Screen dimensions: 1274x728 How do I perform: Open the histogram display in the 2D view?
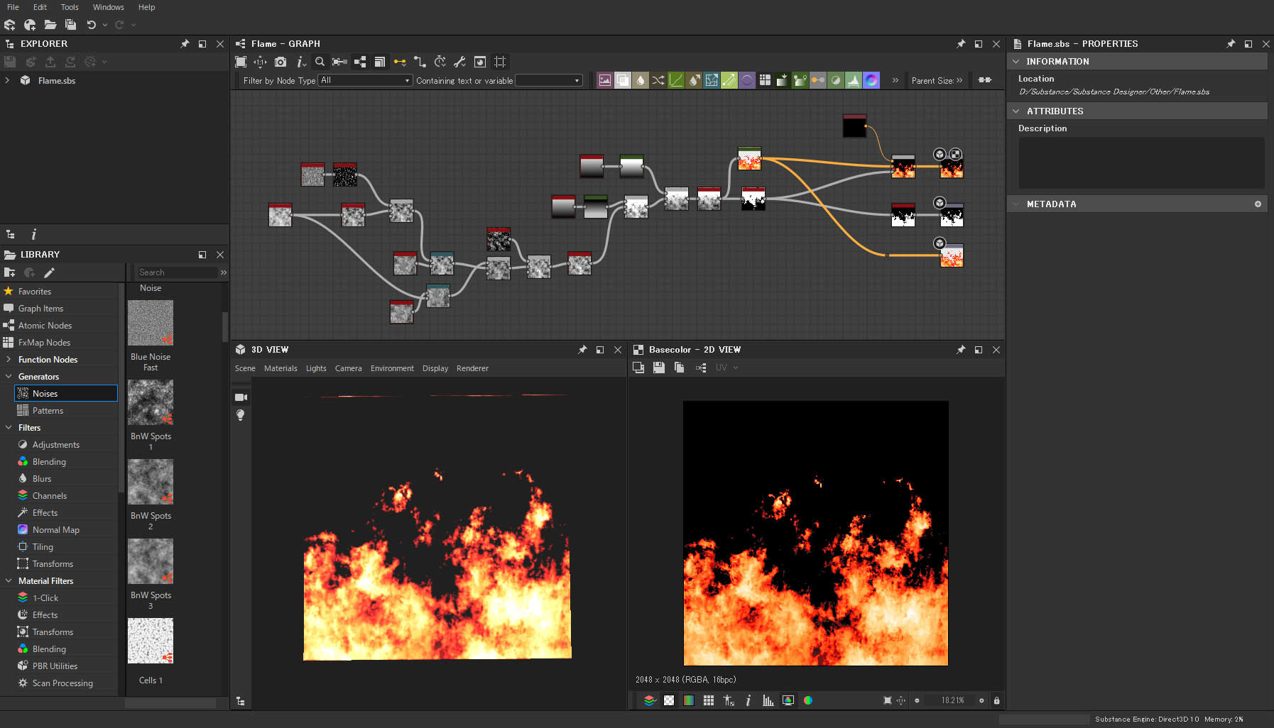pos(768,700)
